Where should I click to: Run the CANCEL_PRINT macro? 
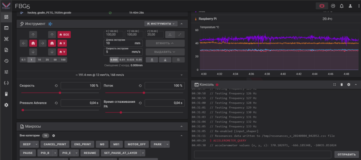click(54, 144)
